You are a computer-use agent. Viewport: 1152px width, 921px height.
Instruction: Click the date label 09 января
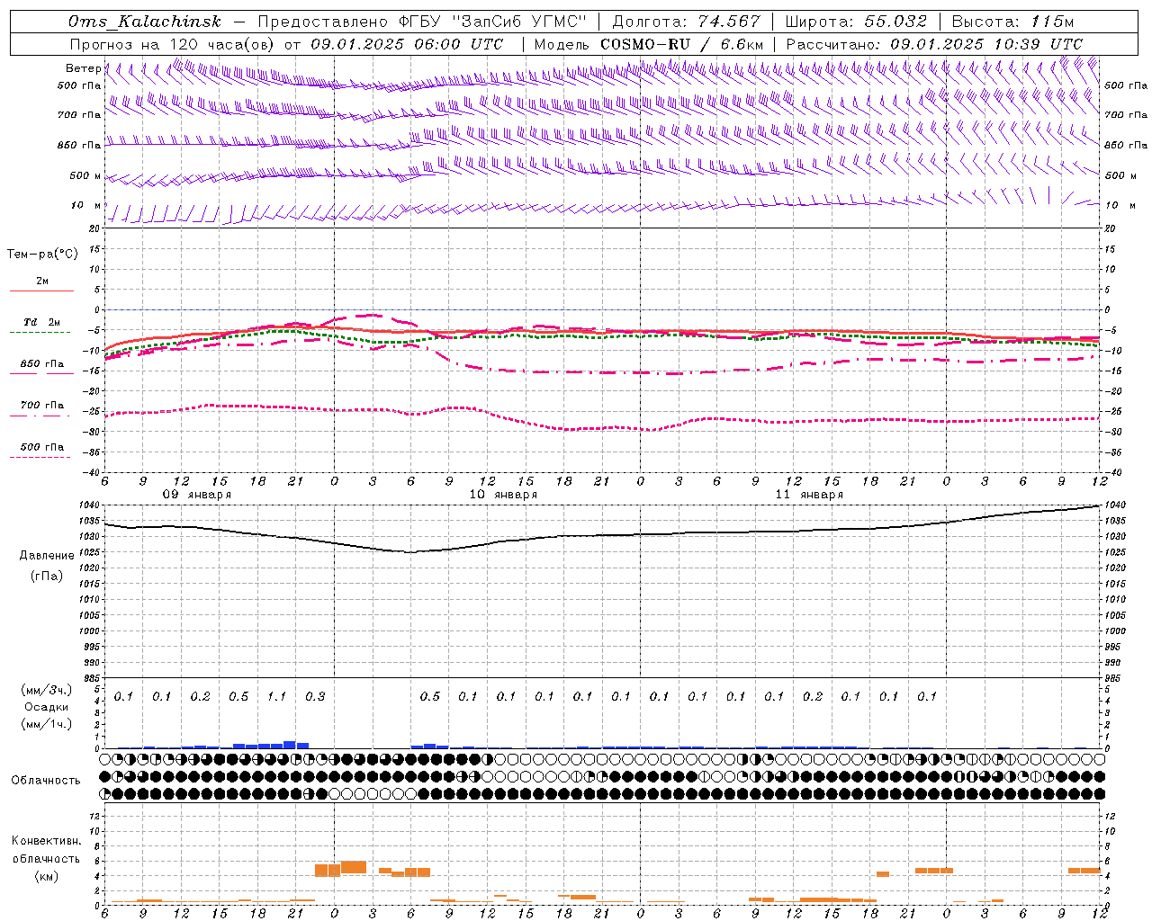197,495
